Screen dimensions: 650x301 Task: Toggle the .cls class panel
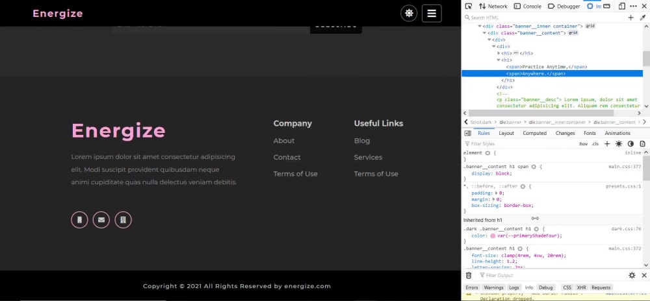pos(595,144)
